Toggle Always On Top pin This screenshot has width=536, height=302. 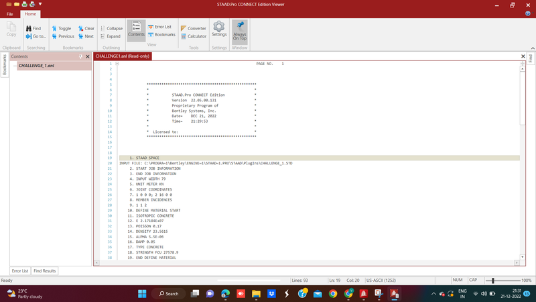pos(240,31)
